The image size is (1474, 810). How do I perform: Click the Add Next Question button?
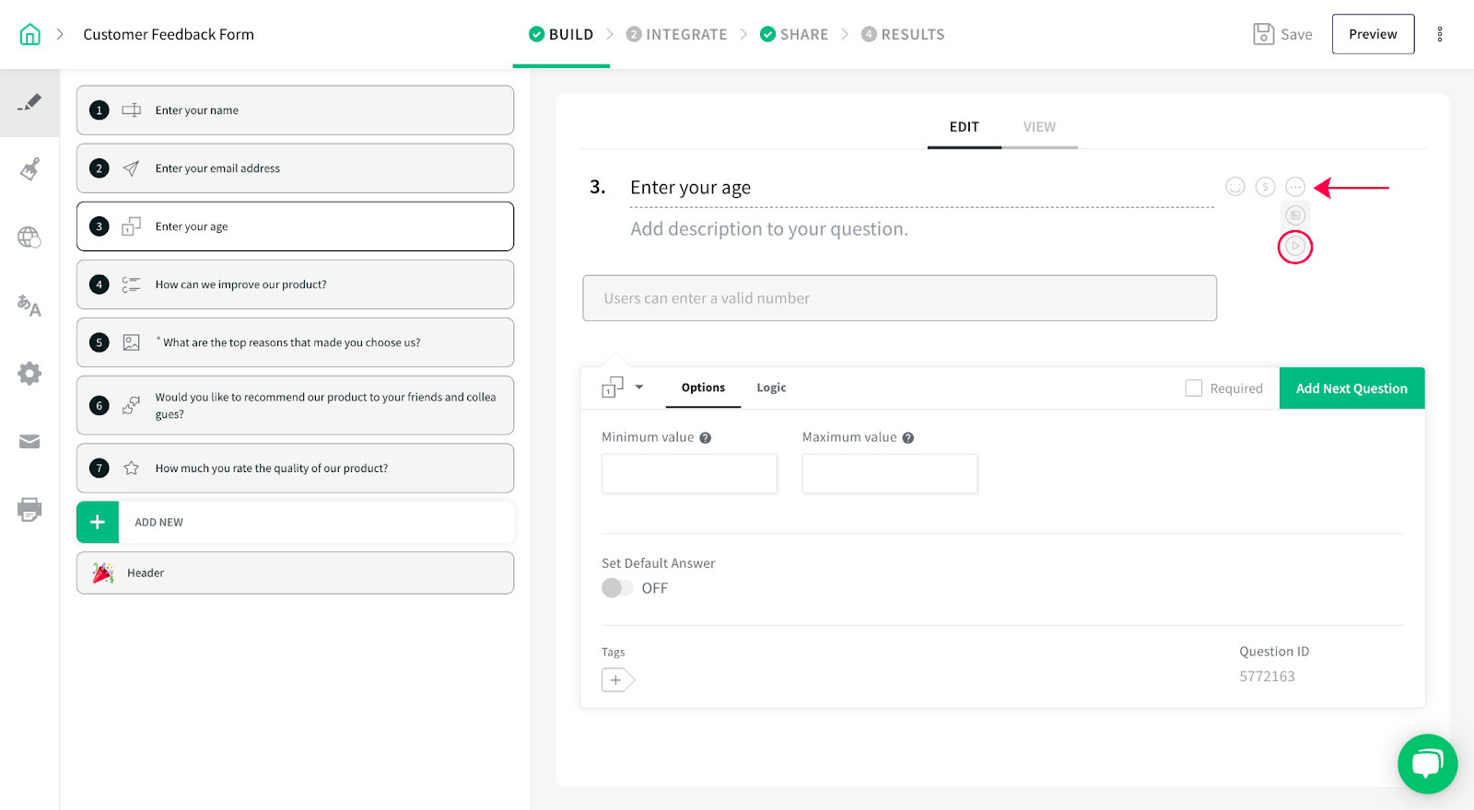(1351, 388)
